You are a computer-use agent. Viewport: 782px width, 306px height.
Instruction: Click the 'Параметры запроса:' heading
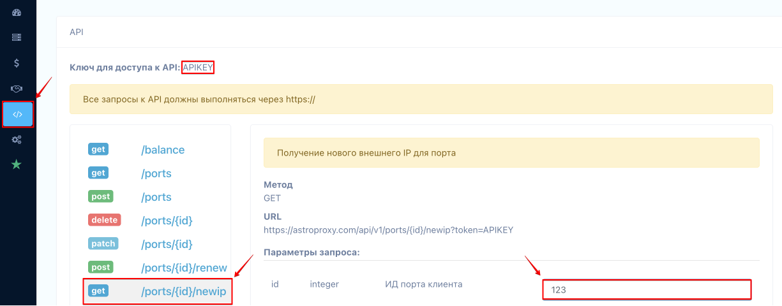click(x=312, y=252)
